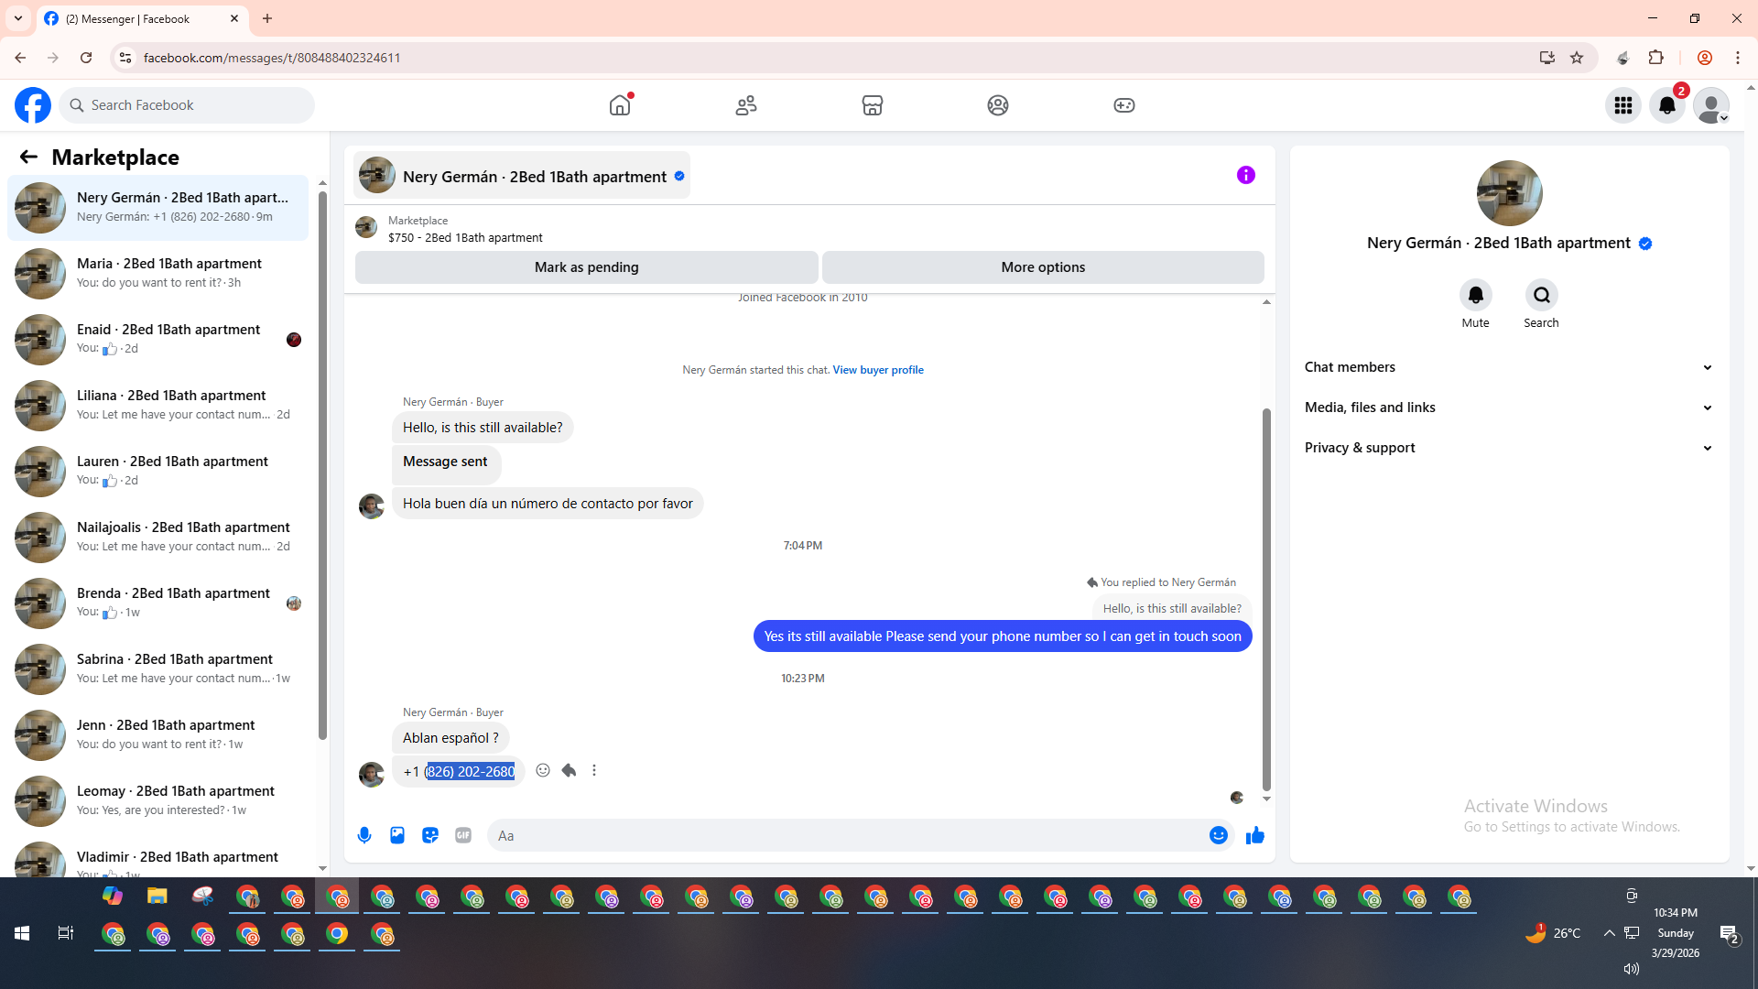Viewport: 1758px width, 989px height.
Task: Click the Aa message text box
Action: [x=847, y=835]
